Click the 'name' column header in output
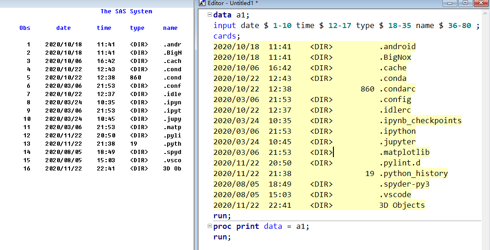Viewport: 490px width, 250px height. [x=170, y=28]
